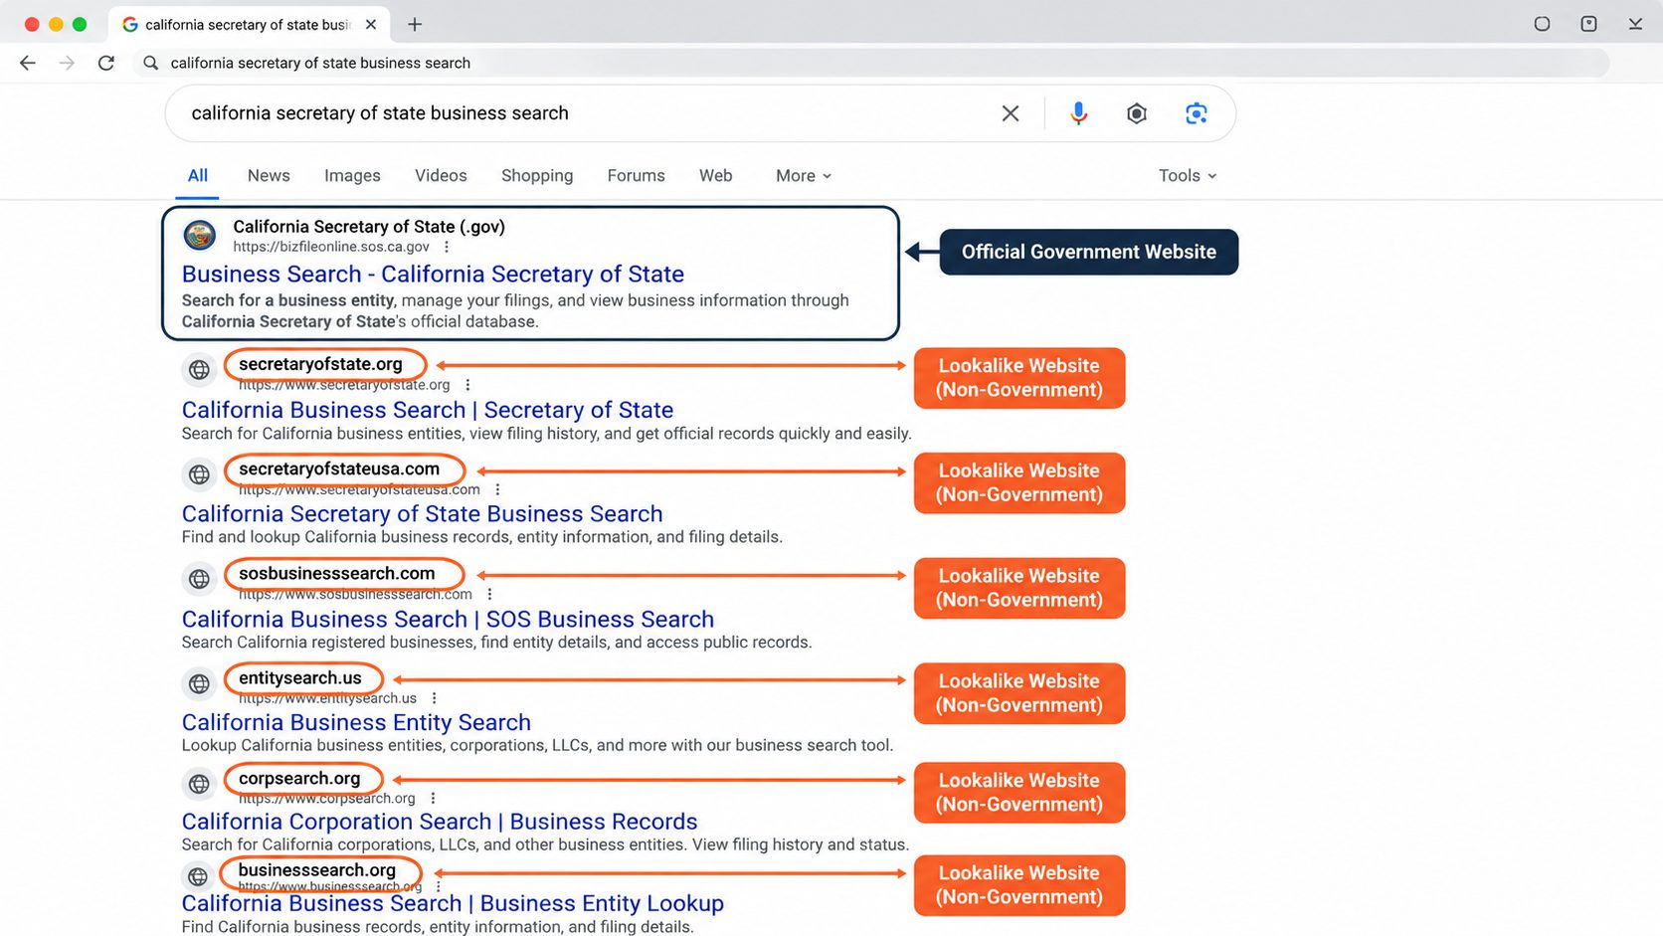This screenshot has height=936, width=1663.
Task: Open the three-dot menu beside bizfileonline.sos.ca.gov
Action: (447, 247)
